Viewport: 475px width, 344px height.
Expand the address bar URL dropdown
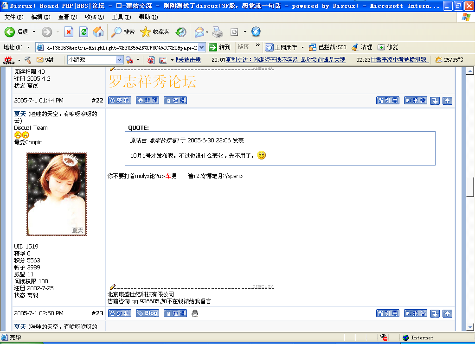pyautogui.click(x=202, y=47)
